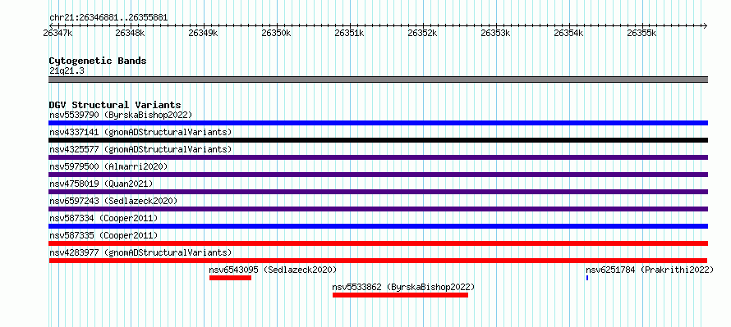Click the purple nsv4325577 variant bar

tap(378, 157)
